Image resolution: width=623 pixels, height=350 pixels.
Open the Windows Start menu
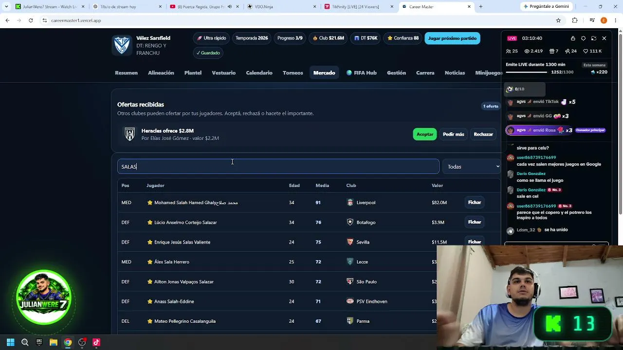click(11, 342)
